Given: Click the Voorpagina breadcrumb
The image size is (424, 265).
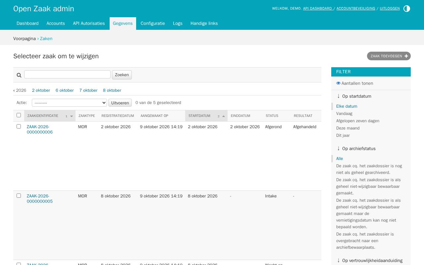Looking at the screenshot, I should pos(25,38).
